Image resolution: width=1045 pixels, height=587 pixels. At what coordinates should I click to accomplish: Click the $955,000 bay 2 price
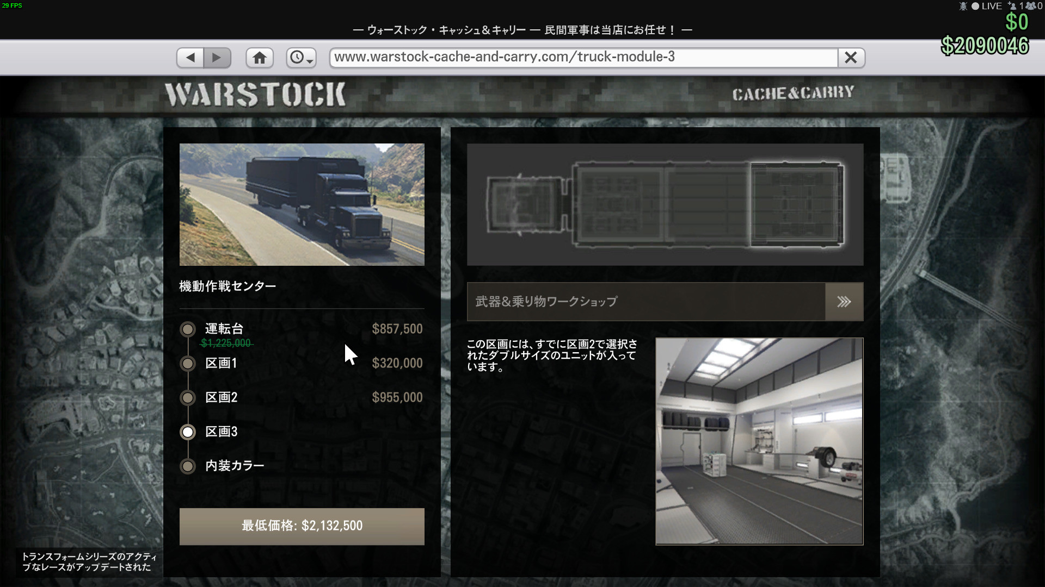coord(397,397)
